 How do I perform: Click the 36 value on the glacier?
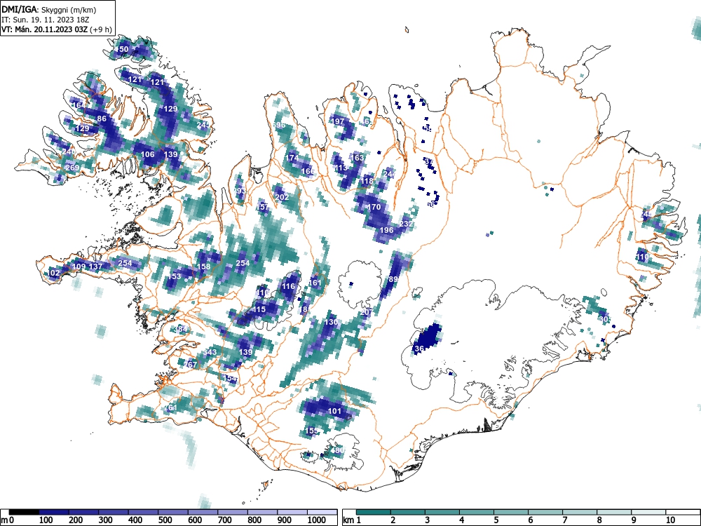click(419, 349)
